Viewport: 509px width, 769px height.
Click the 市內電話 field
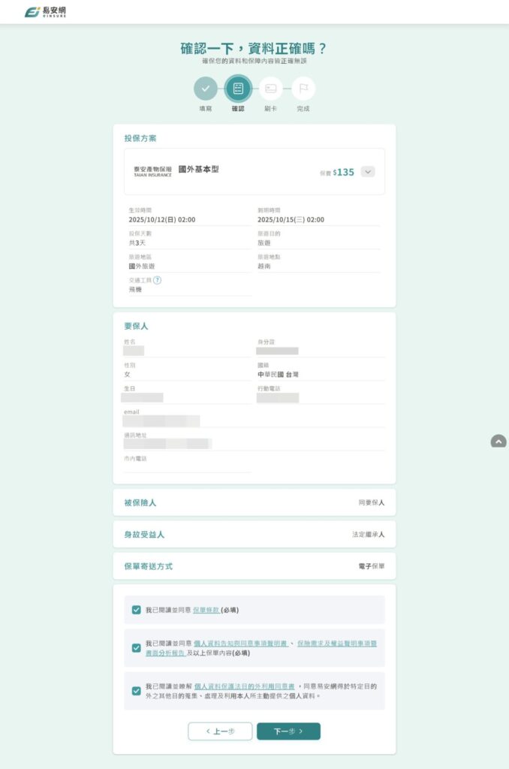pyautogui.click(x=188, y=467)
